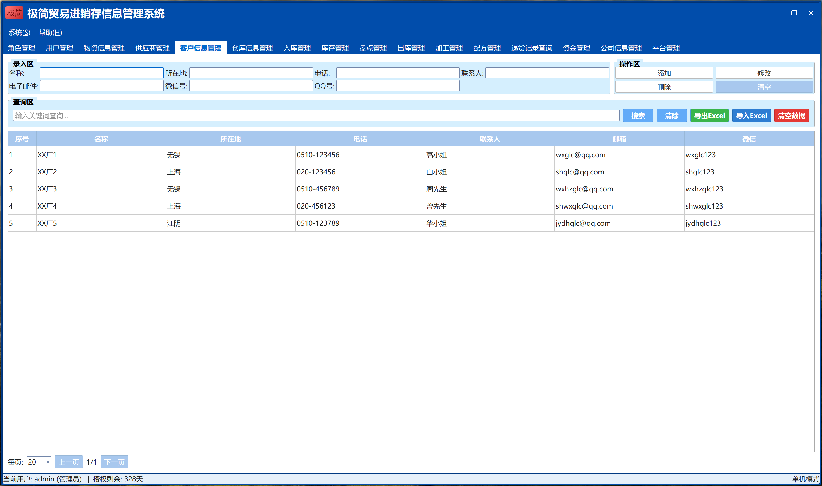Click the 导入Excel button
Screen dimensions: 822x486
click(751, 116)
